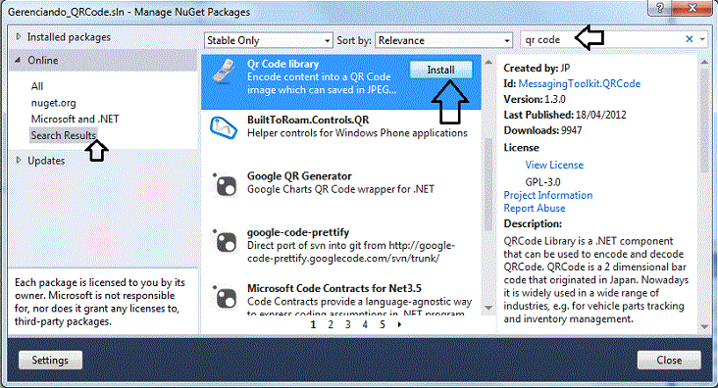Click the Installed packages label
Viewport: 718px width, 388px height.
point(69,37)
